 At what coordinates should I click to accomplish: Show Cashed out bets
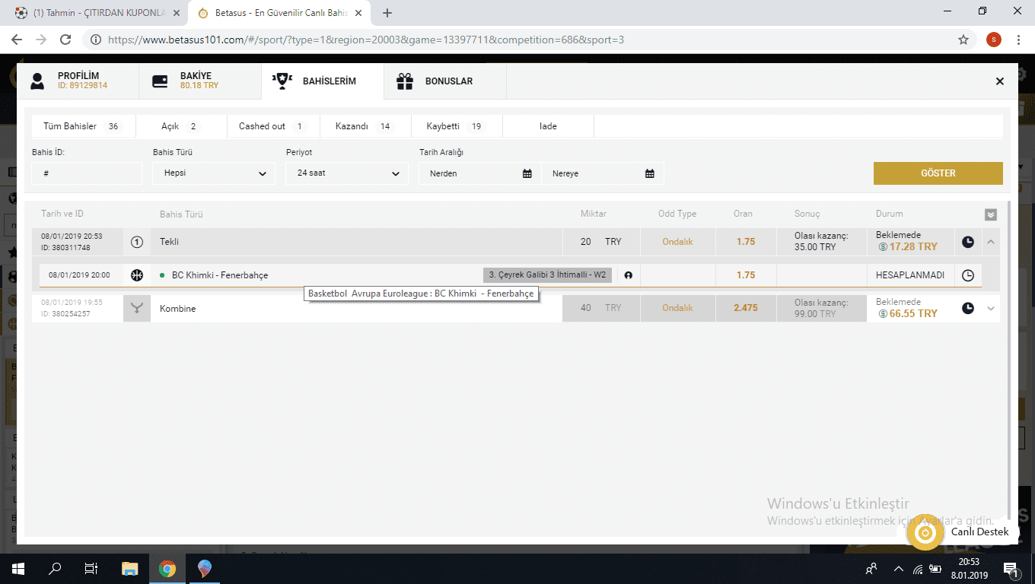[273, 126]
